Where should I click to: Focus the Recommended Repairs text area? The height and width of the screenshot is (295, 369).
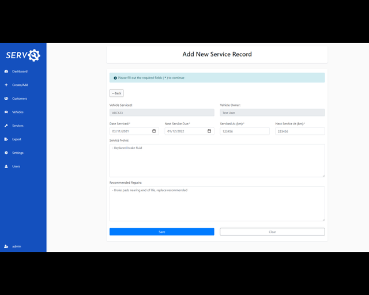(217, 203)
